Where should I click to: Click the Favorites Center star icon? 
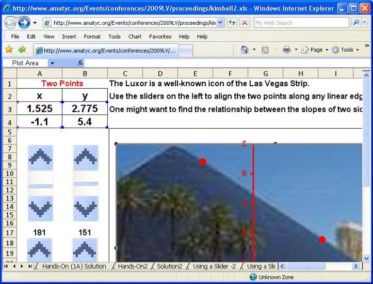point(9,50)
